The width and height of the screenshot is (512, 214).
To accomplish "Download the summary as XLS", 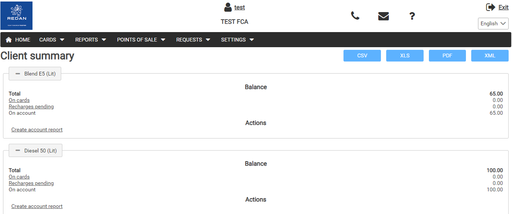I will [405, 55].
